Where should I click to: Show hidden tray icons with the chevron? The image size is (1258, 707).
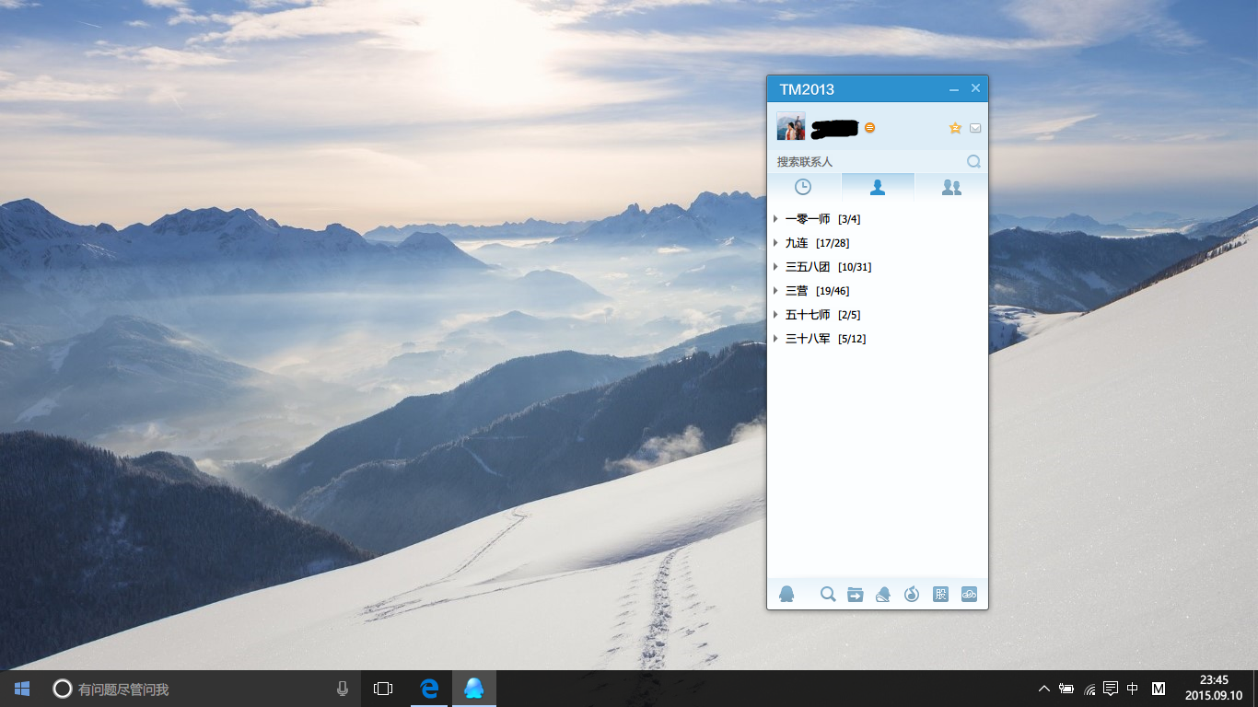click(1044, 689)
